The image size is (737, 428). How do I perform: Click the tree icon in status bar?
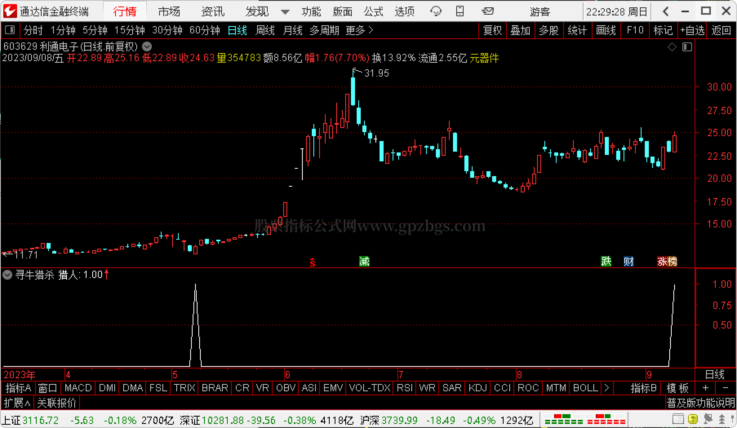click(722, 419)
